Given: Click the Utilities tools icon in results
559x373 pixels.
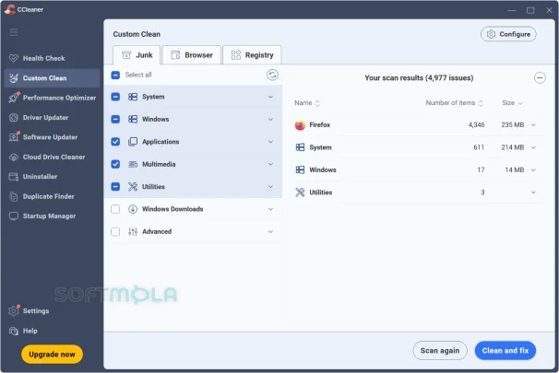Looking at the screenshot, I should 300,192.
